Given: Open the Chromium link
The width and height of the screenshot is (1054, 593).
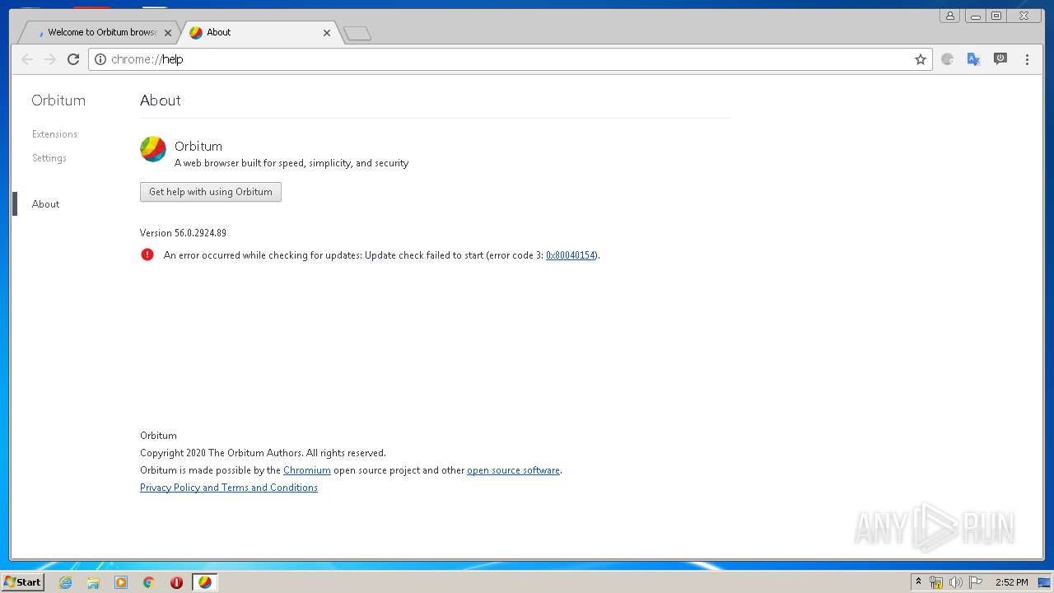Looking at the screenshot, I should click(307, 470).
